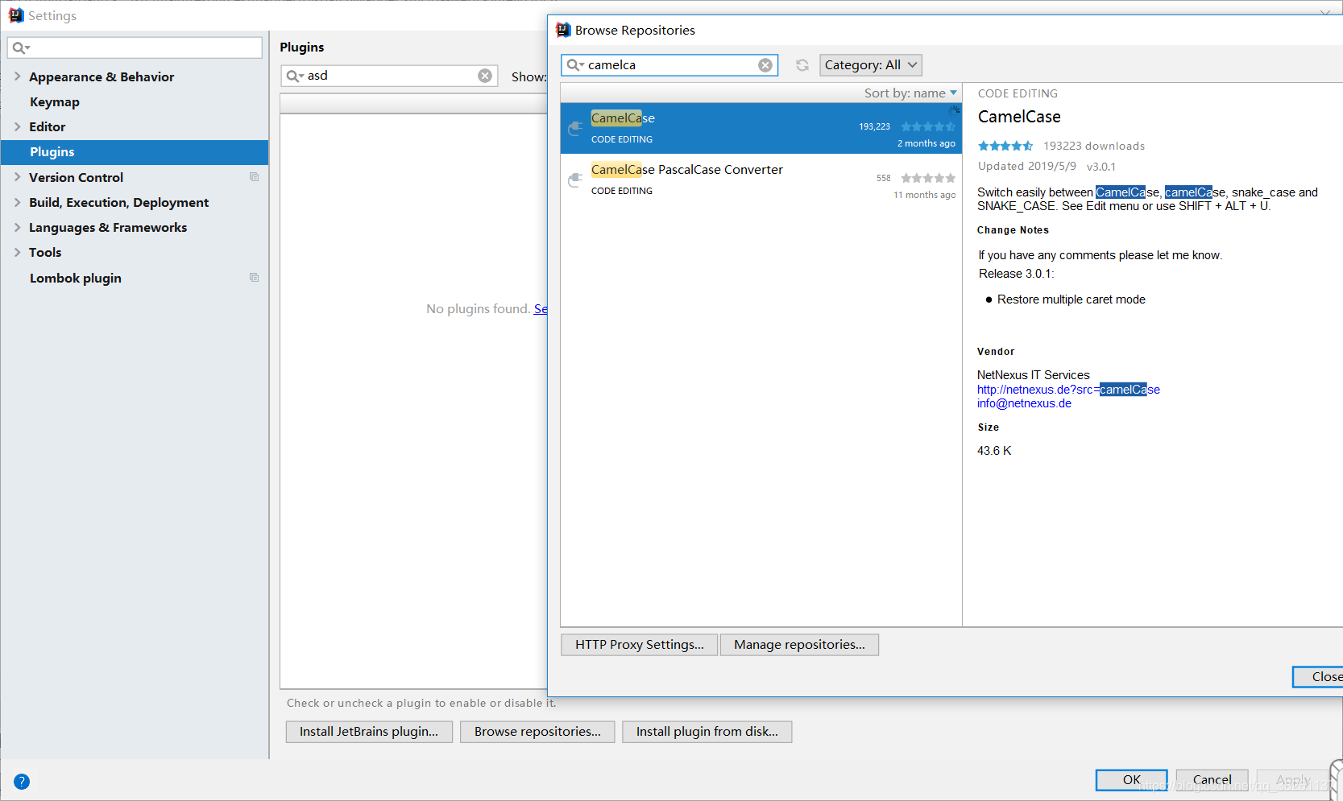Screen dimensions: 1343x801
Task: Click the Version Control project-level copy icon
Action: point(255,177)
